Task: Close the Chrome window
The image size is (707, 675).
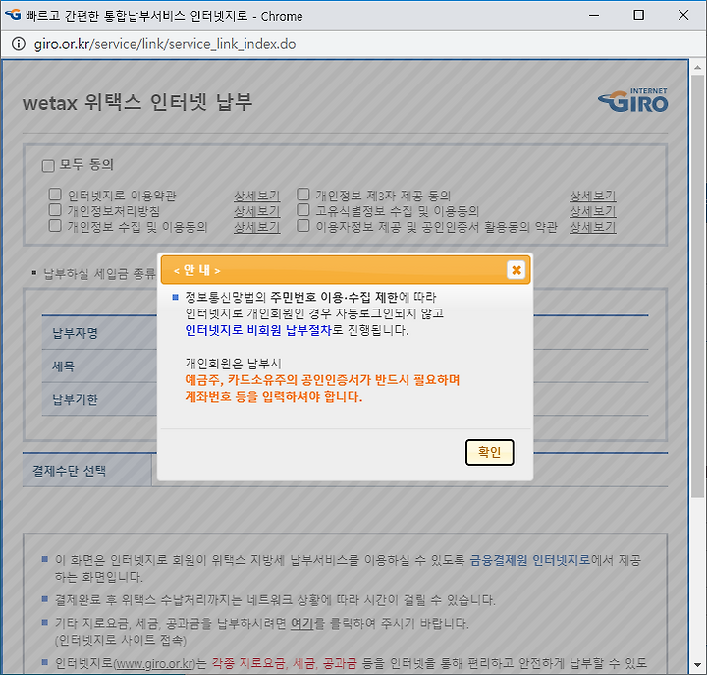Action: tap(683, 15)
